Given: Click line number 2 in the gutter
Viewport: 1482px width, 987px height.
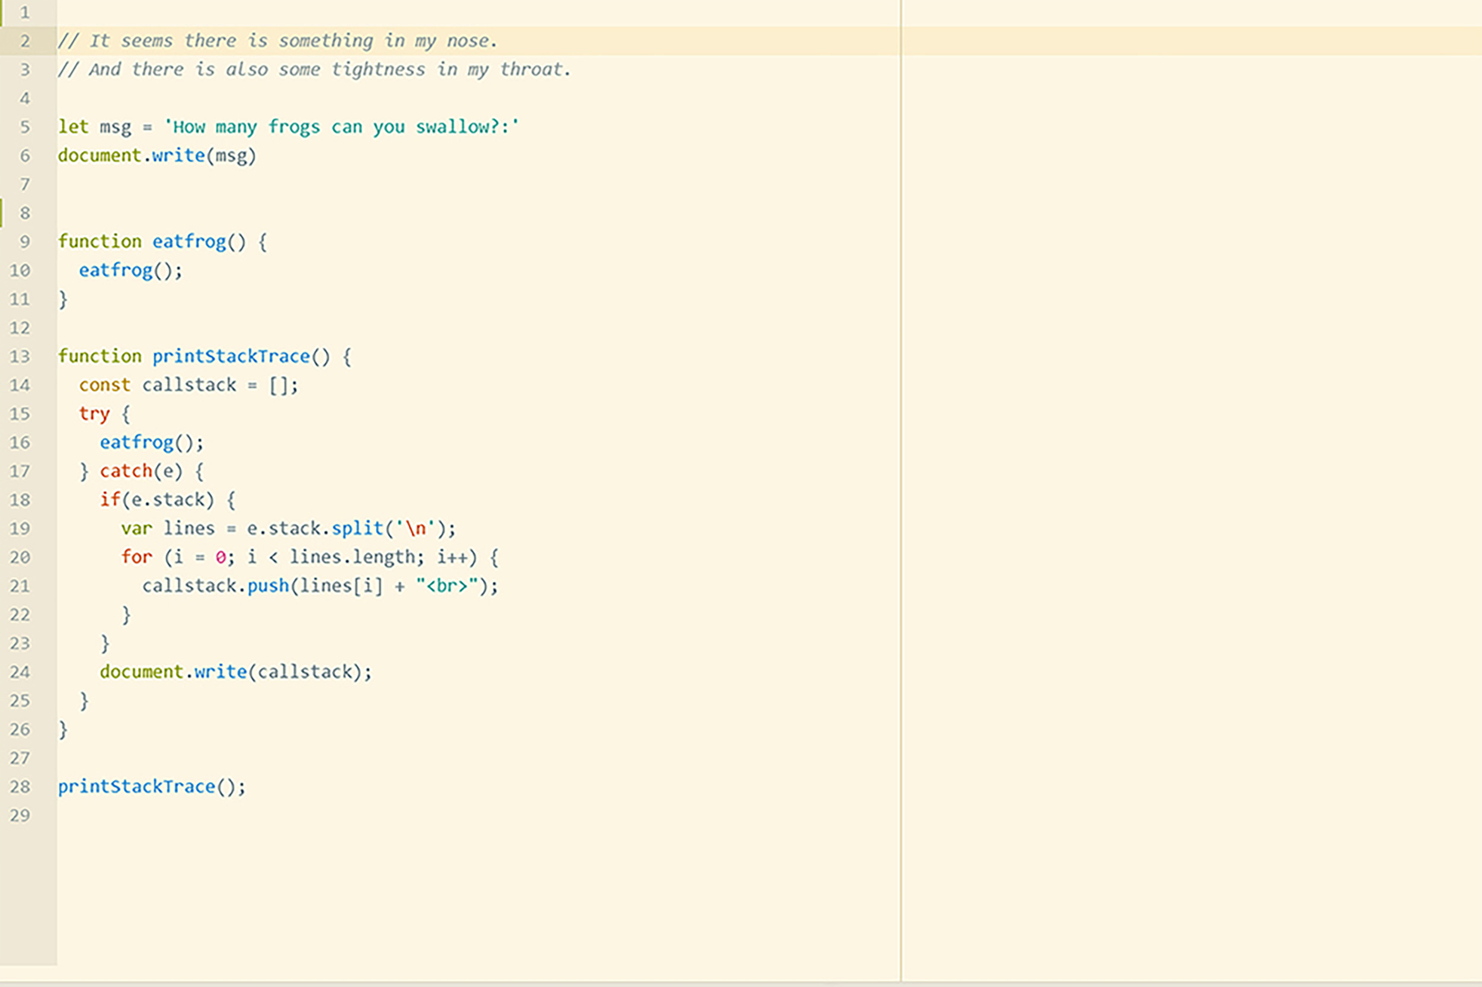Looking at the screenshot, I should point(25,41).
